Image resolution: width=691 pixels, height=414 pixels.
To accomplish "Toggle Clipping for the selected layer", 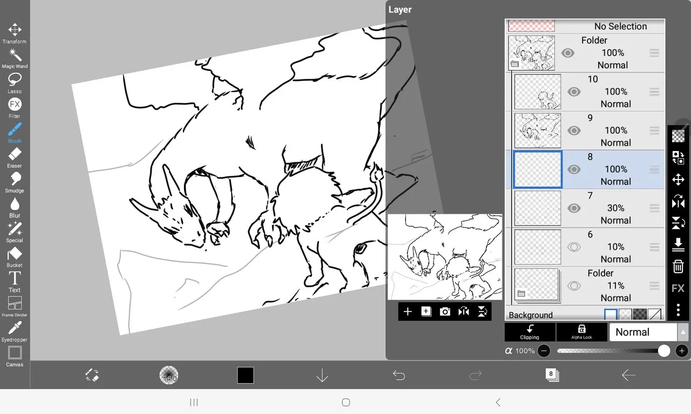I will (x=530, y=332).
